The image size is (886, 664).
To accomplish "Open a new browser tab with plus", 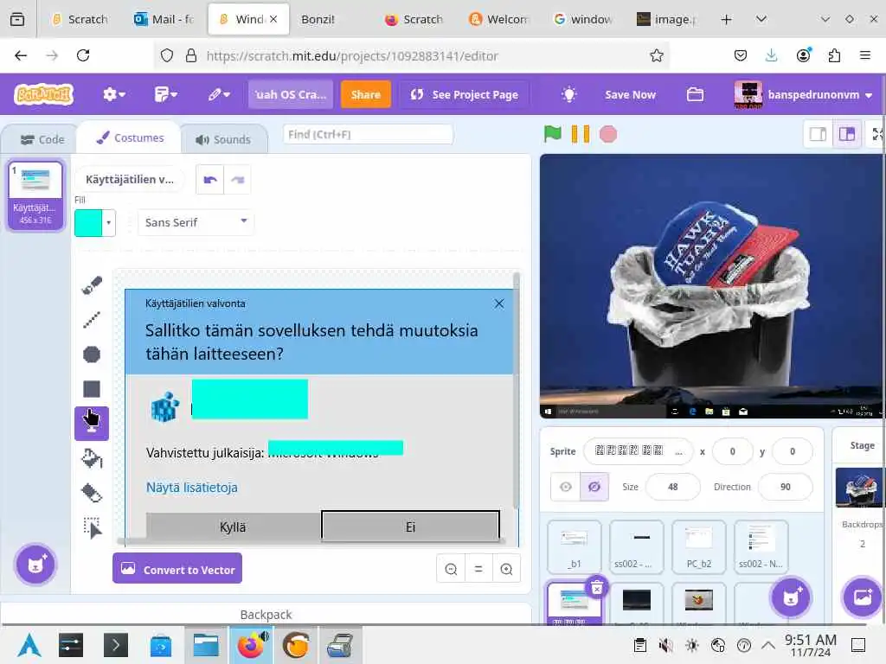I will click(726, 19).
